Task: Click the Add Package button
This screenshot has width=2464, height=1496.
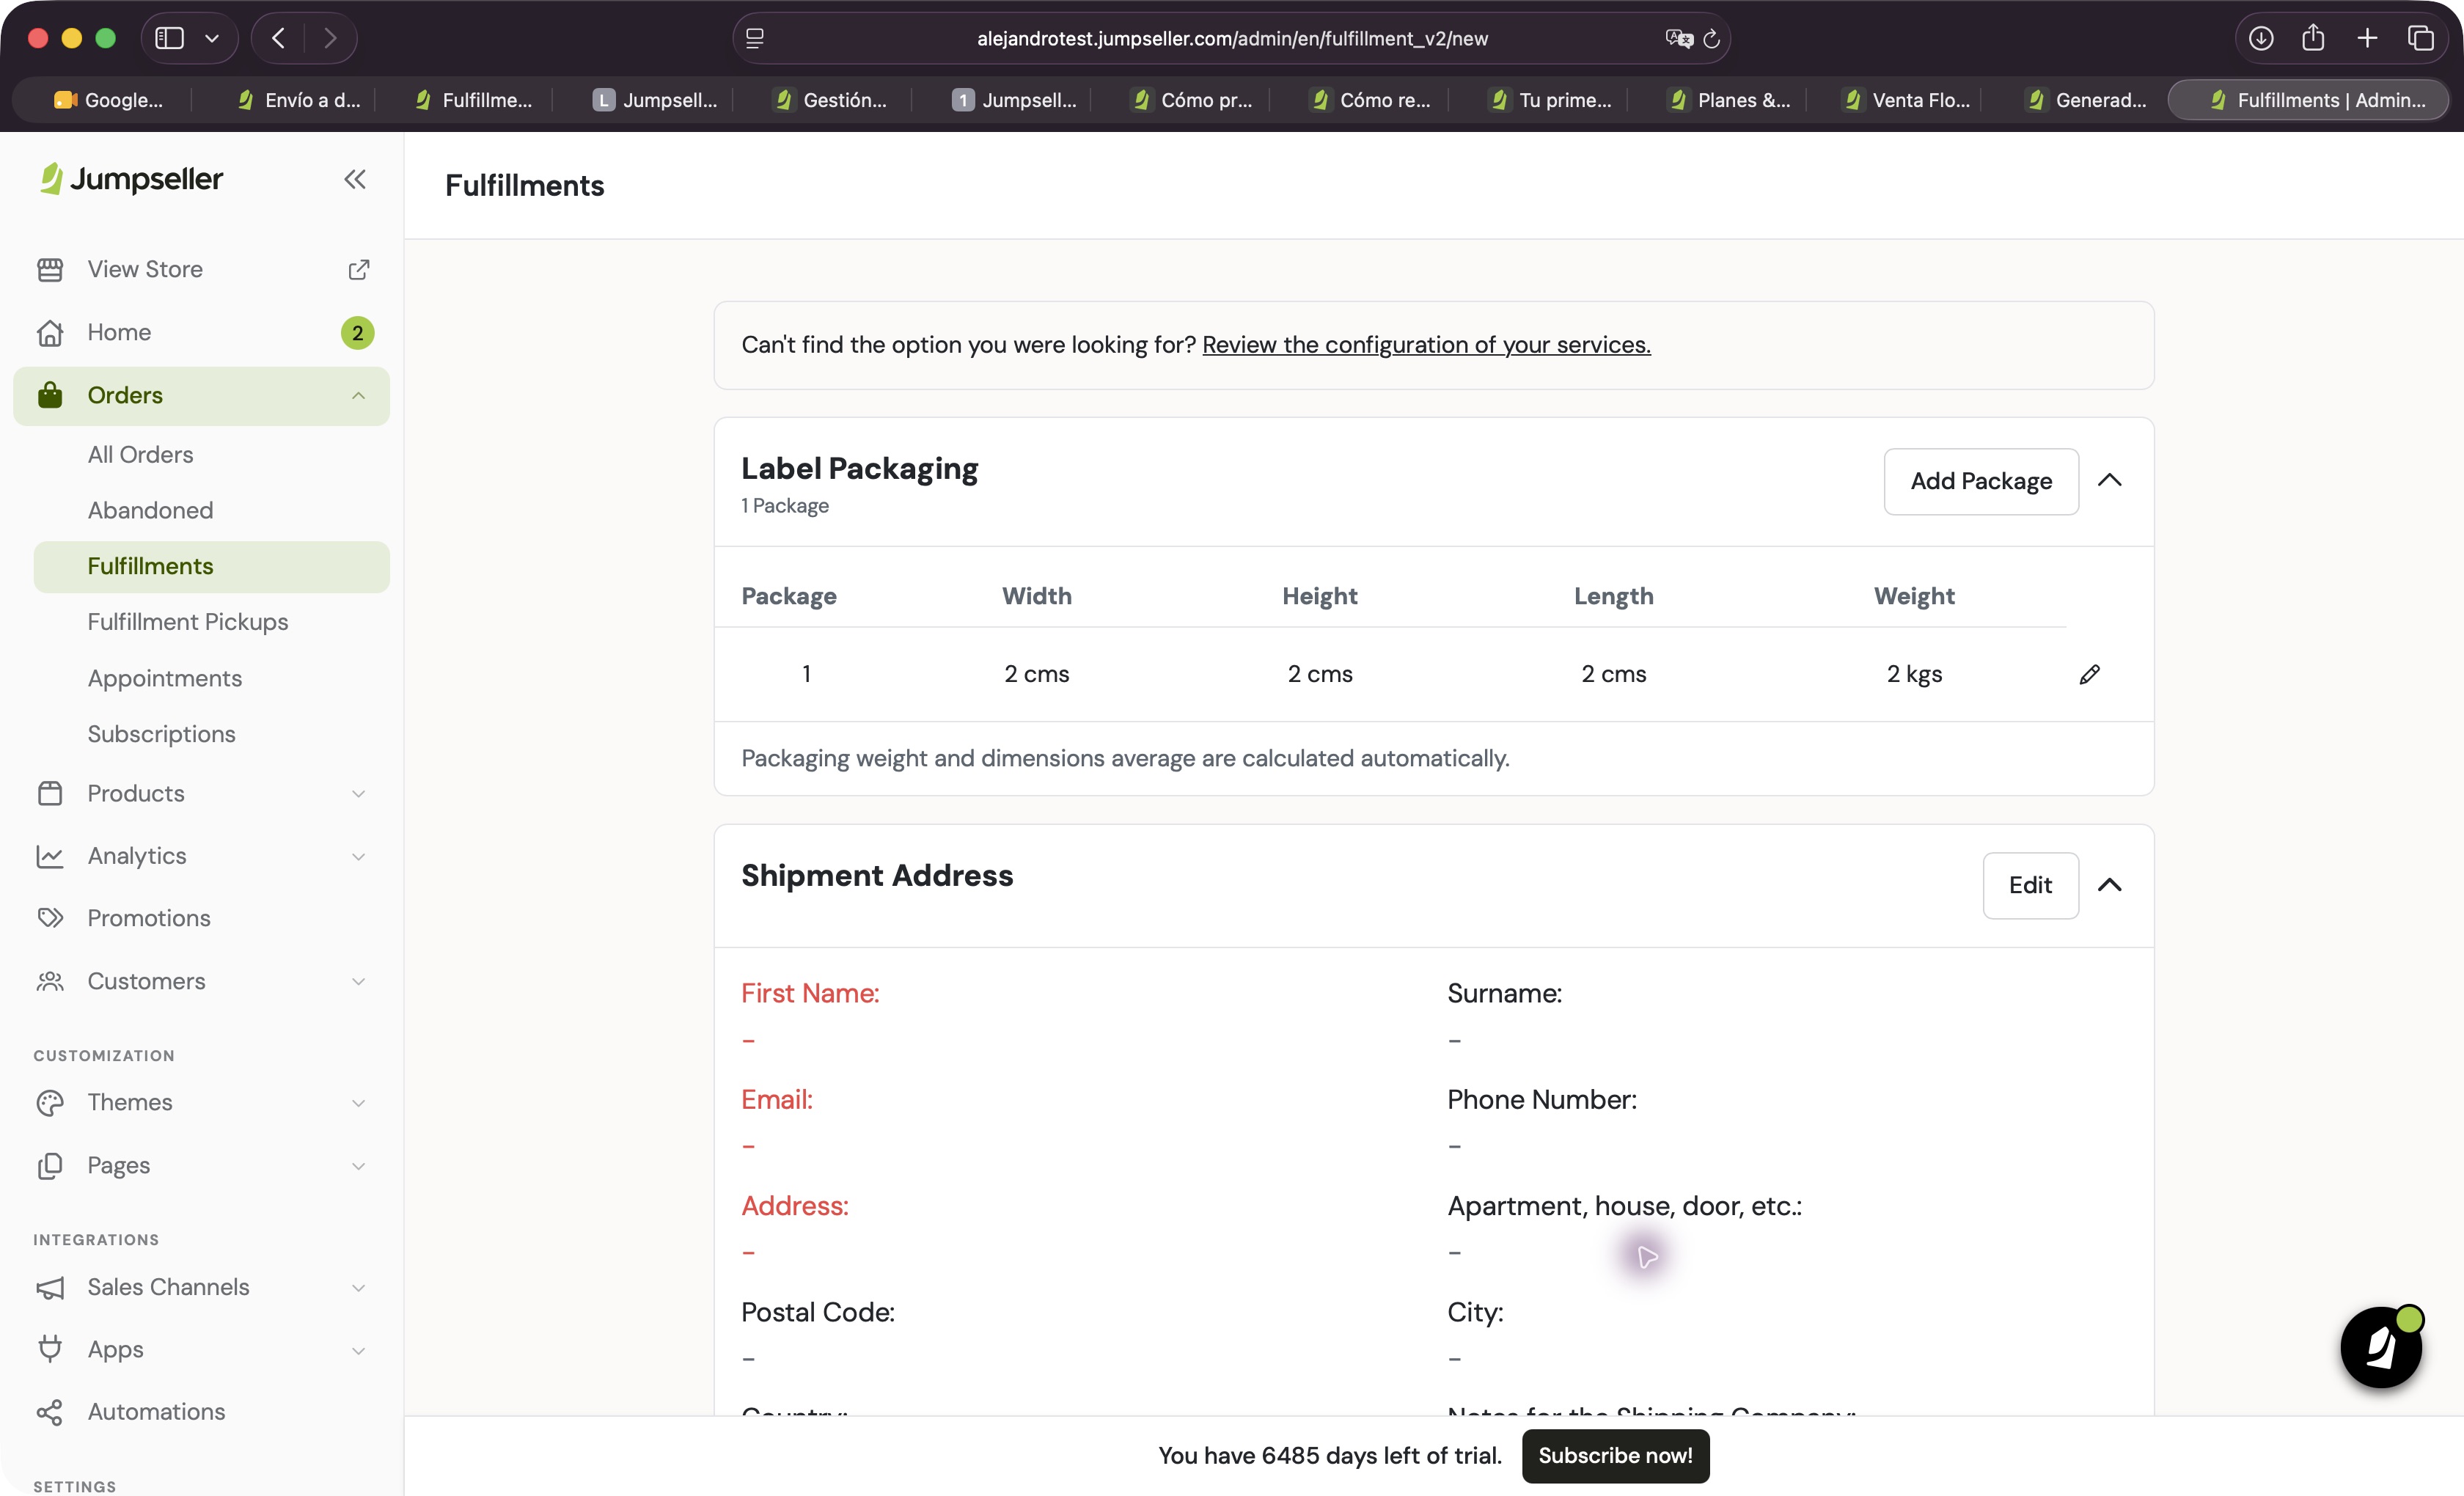Action: coord(1981,481)
